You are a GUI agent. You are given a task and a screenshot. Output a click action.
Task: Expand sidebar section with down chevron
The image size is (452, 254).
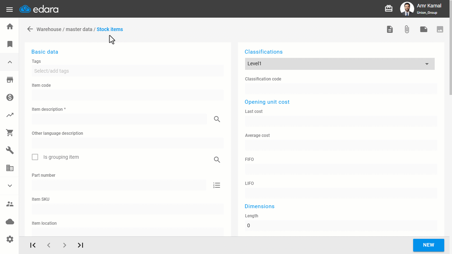10,186
